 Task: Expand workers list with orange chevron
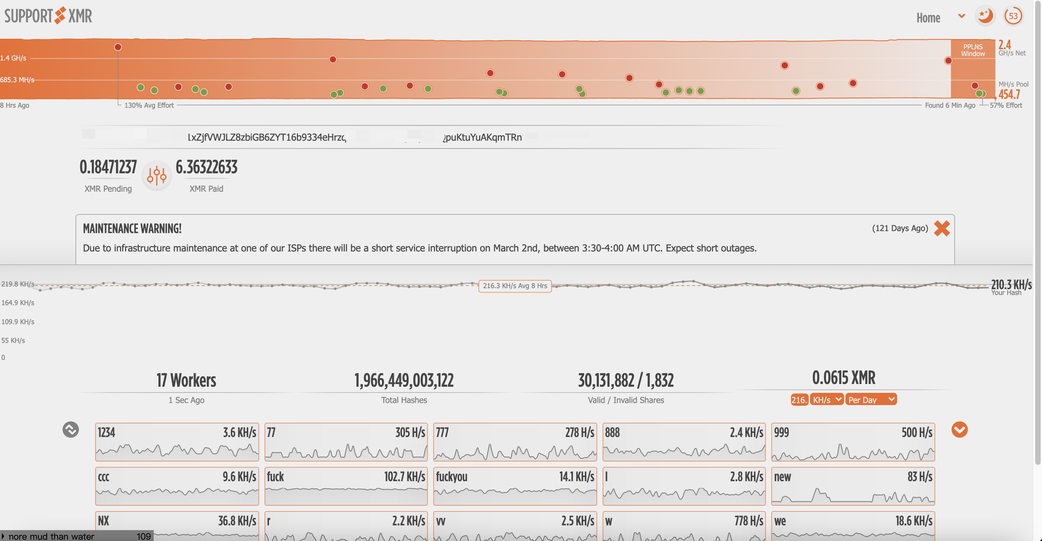point(959,430)
